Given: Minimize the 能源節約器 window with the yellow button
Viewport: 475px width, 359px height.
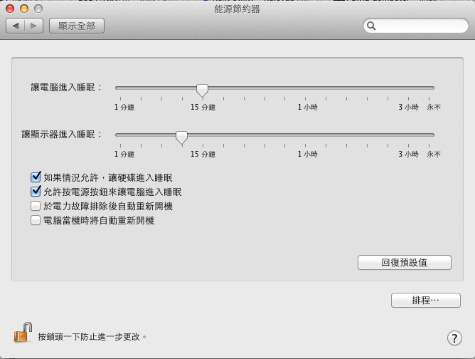Looking at the screenshot, I should point(24,9).
